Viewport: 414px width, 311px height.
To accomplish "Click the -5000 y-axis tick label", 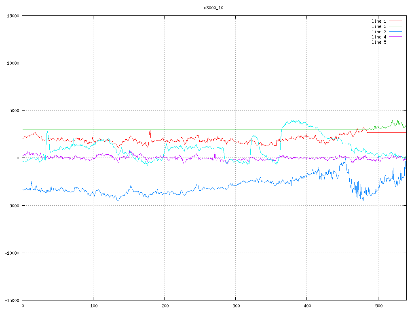I will click(x=13, y=205).
